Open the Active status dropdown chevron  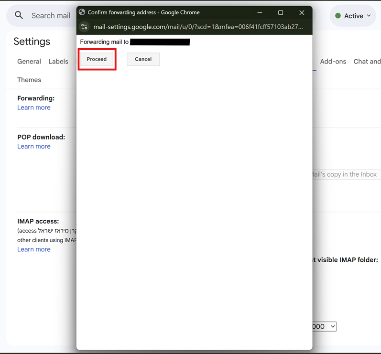pos(369,16)
